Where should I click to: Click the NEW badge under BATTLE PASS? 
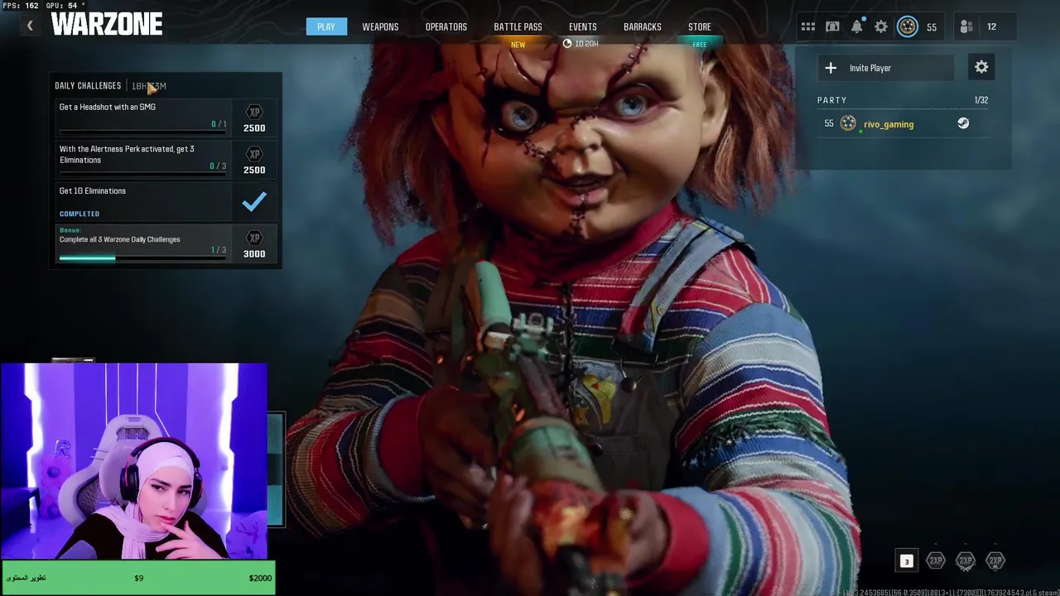(518, 45)
